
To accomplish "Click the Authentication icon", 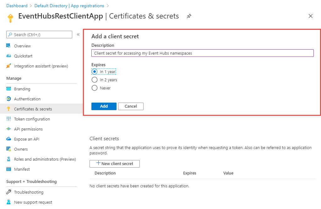I will click(8, 99).
